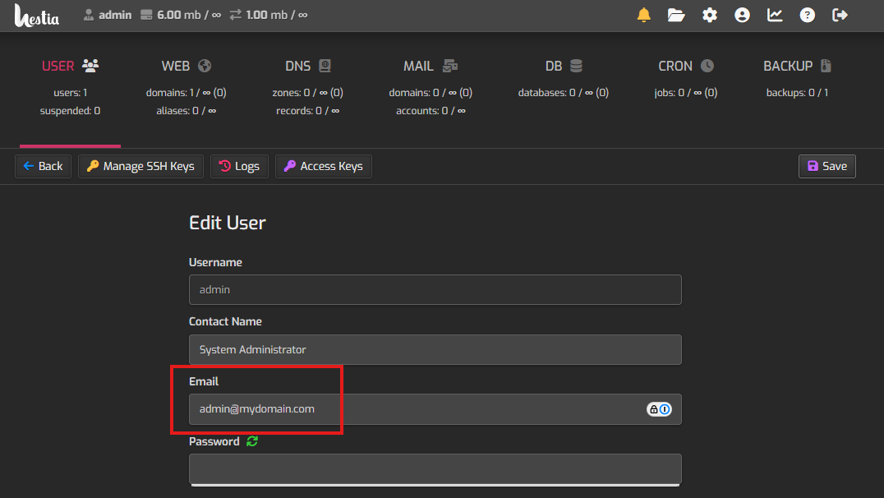Click the help question mark icon
884x498 pixels.
[808, 15]
